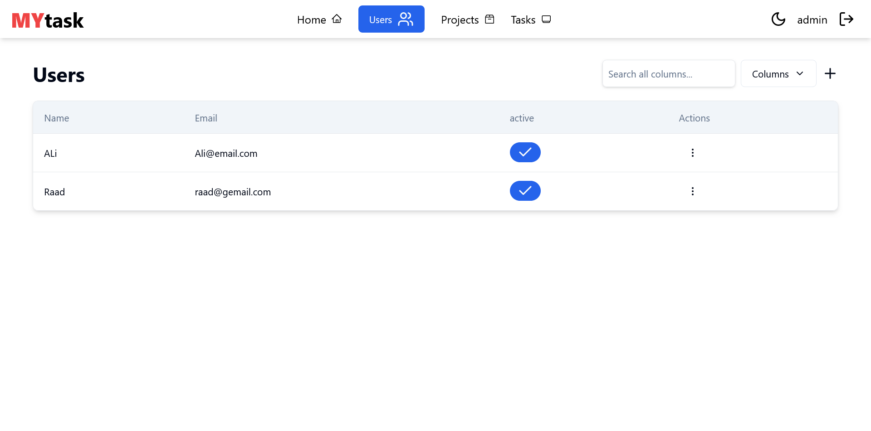
Task: Click the Ali@email.com cell
Action: 226,154
